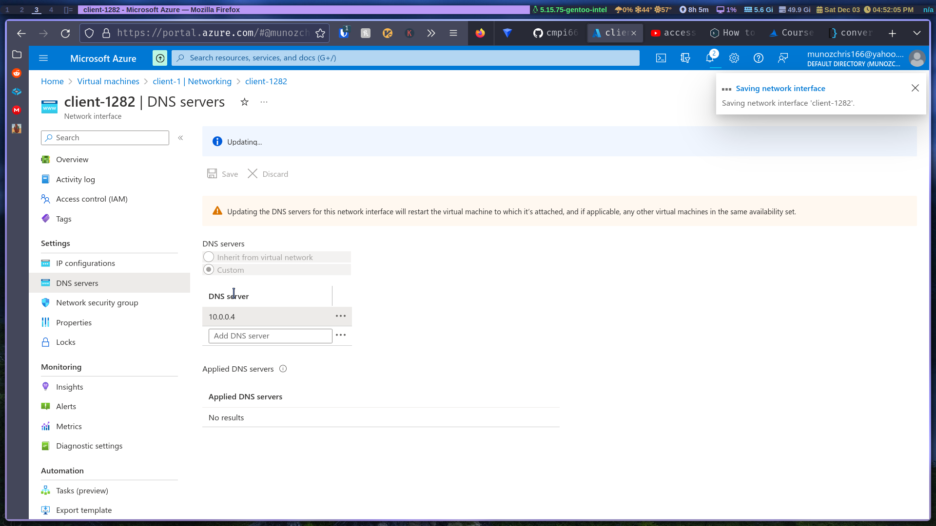
Task: Click the Save button
Action: click(x=223, y=173)
